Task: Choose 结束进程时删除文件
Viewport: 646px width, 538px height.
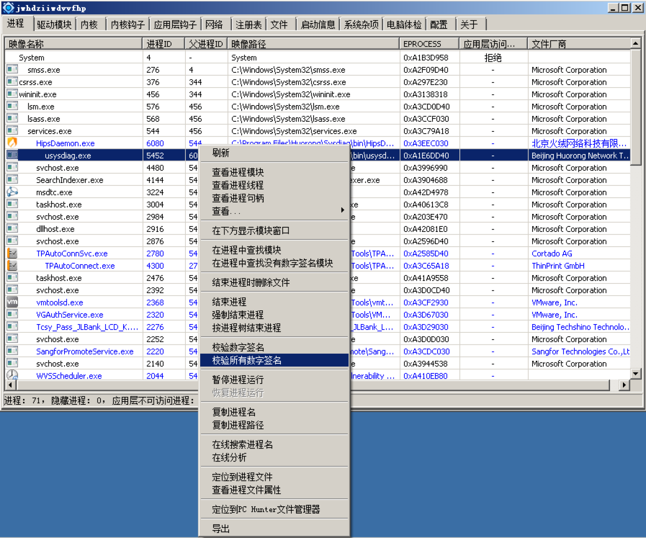Action: tap(274, 282)
